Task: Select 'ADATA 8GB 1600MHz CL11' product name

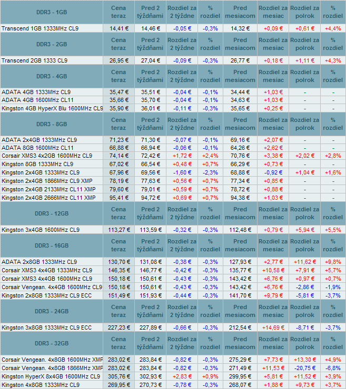Action: pos(37,148)
